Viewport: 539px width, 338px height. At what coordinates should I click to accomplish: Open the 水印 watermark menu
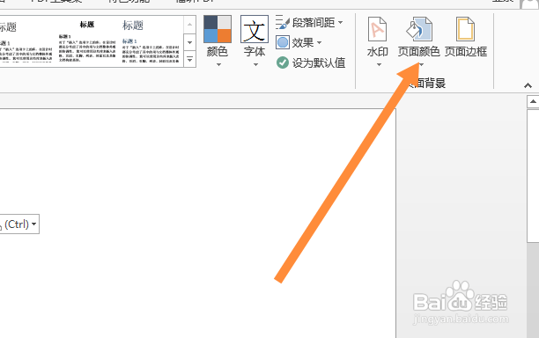[378, 42]
